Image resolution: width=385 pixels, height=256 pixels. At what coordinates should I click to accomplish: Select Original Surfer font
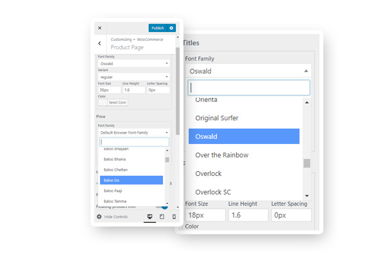point(244,118)
